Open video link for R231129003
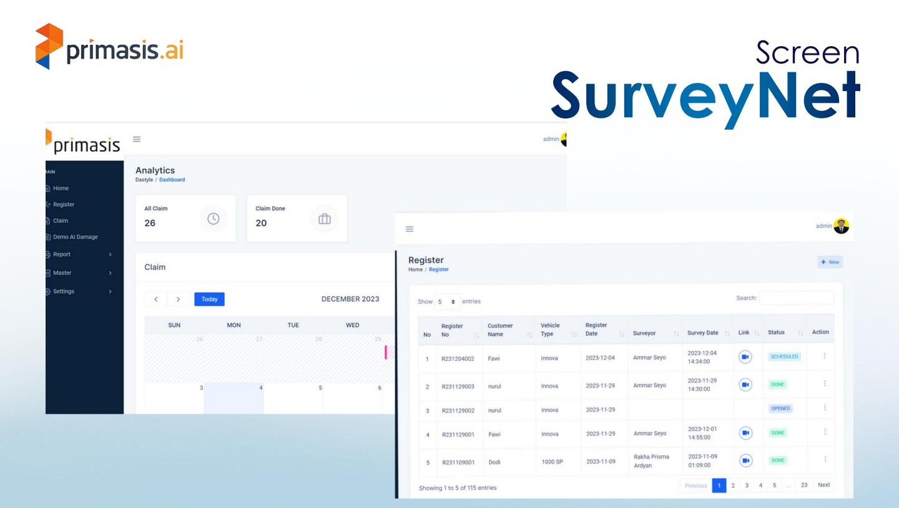The width and height of the screenshot is (899, 508). click(x=745, y=385)
